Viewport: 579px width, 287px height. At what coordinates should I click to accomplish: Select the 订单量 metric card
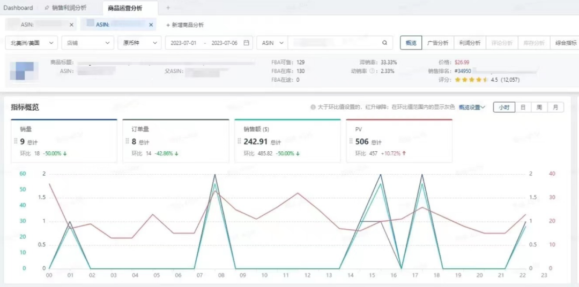pyautogui.click(x=175, y=141)
